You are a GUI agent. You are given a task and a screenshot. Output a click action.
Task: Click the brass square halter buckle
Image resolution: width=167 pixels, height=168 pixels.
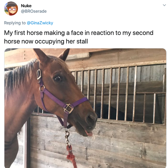pyautogui.click(x=68, y=108)
